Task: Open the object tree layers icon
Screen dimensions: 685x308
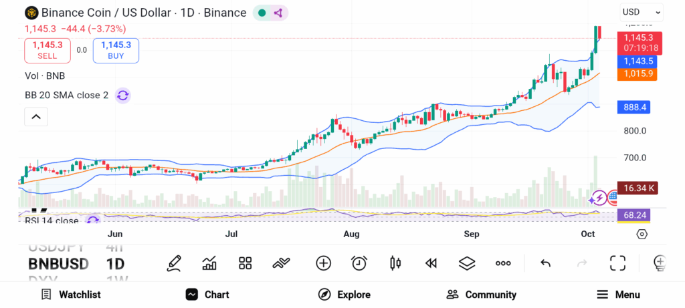Action: (x=467, y=263)
